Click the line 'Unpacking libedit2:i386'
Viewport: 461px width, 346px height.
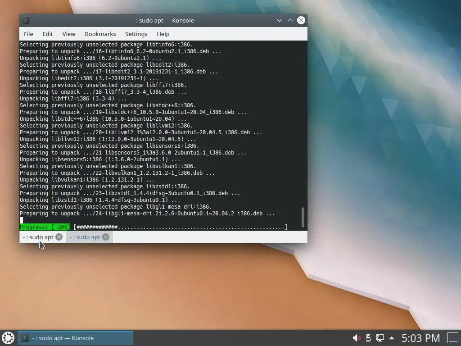[89, 78]
